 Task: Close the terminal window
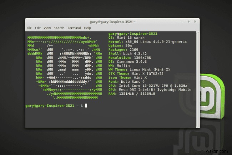click(195, 21)
